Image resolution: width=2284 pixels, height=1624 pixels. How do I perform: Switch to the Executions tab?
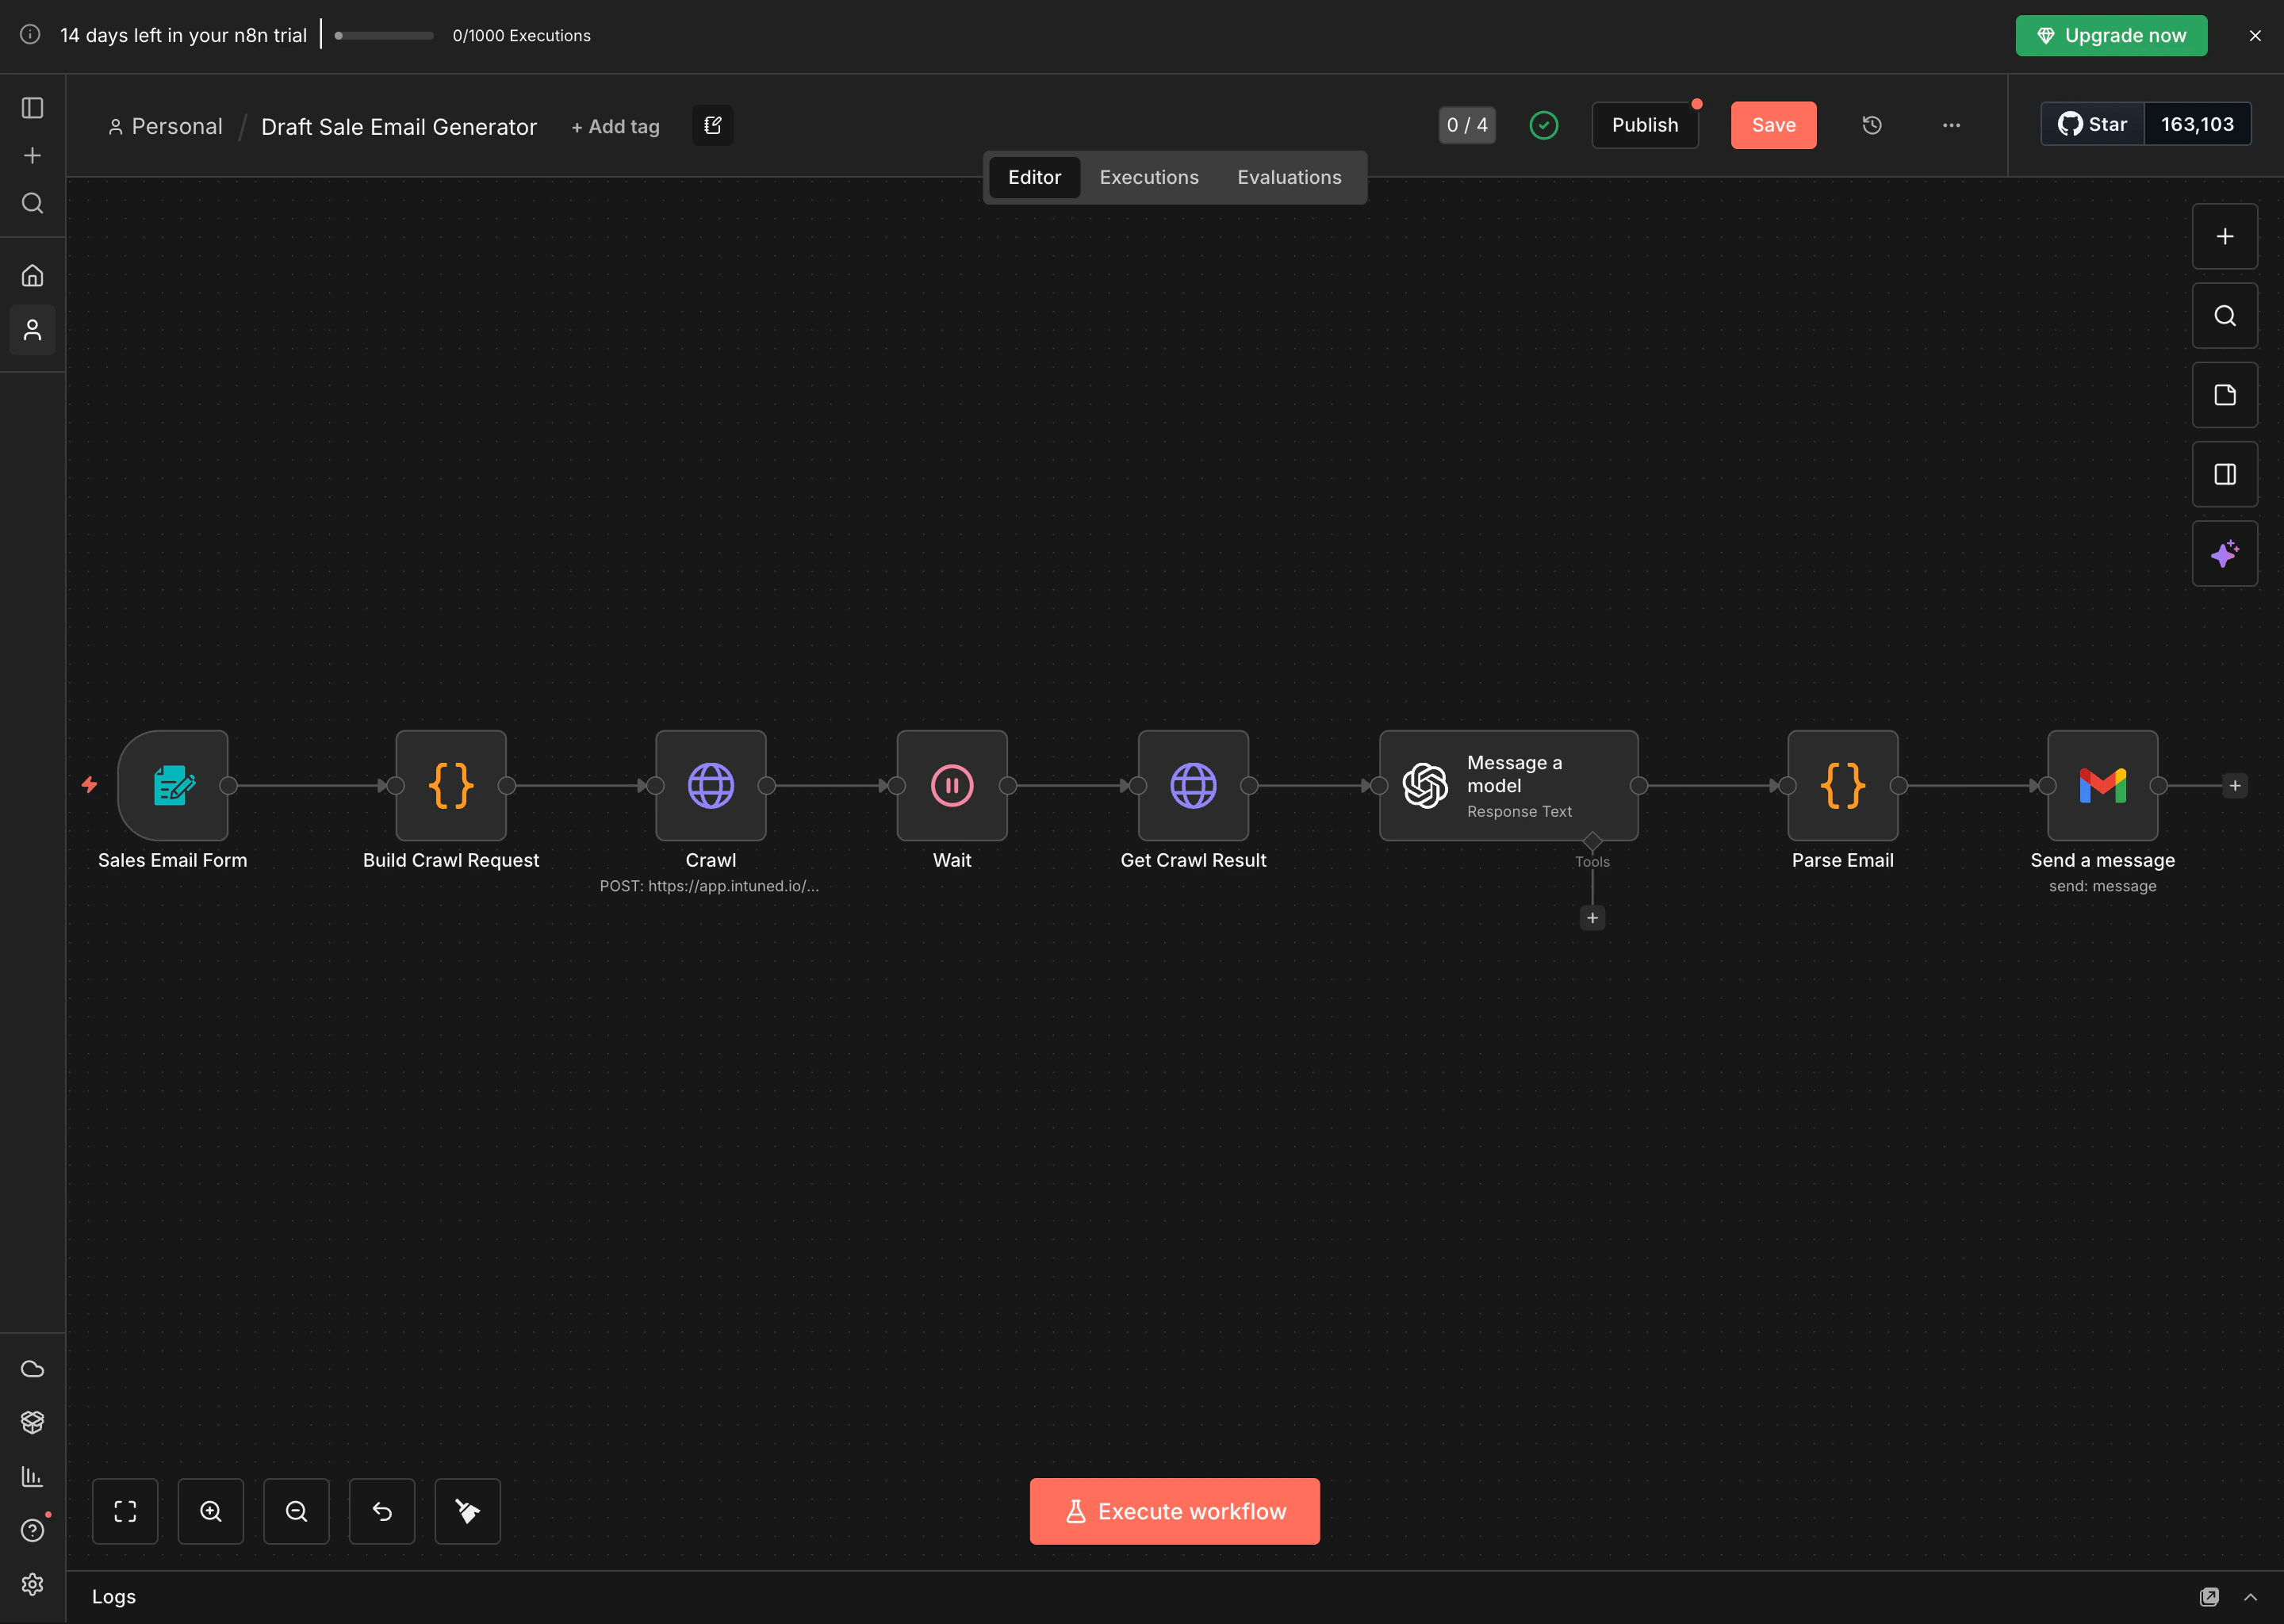pos(1149,177)
